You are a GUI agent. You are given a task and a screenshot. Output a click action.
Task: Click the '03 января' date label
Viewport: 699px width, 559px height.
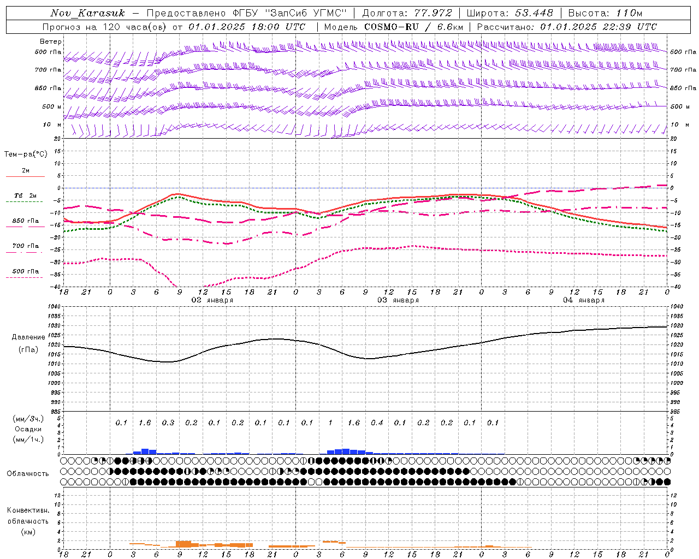[398, 300]
